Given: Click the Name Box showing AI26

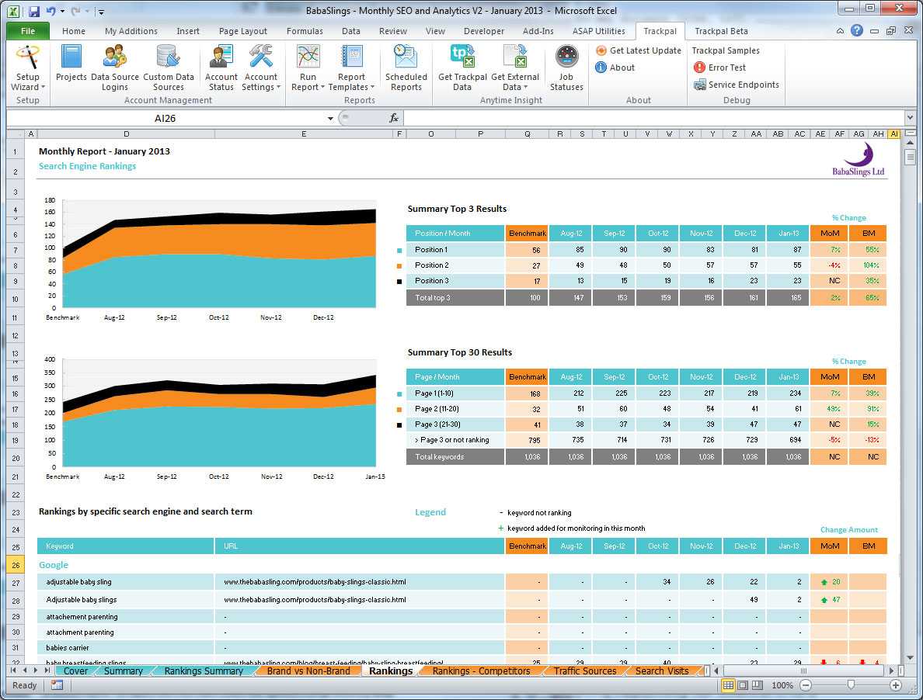Looking at the screenshot, I should [165, 118].
